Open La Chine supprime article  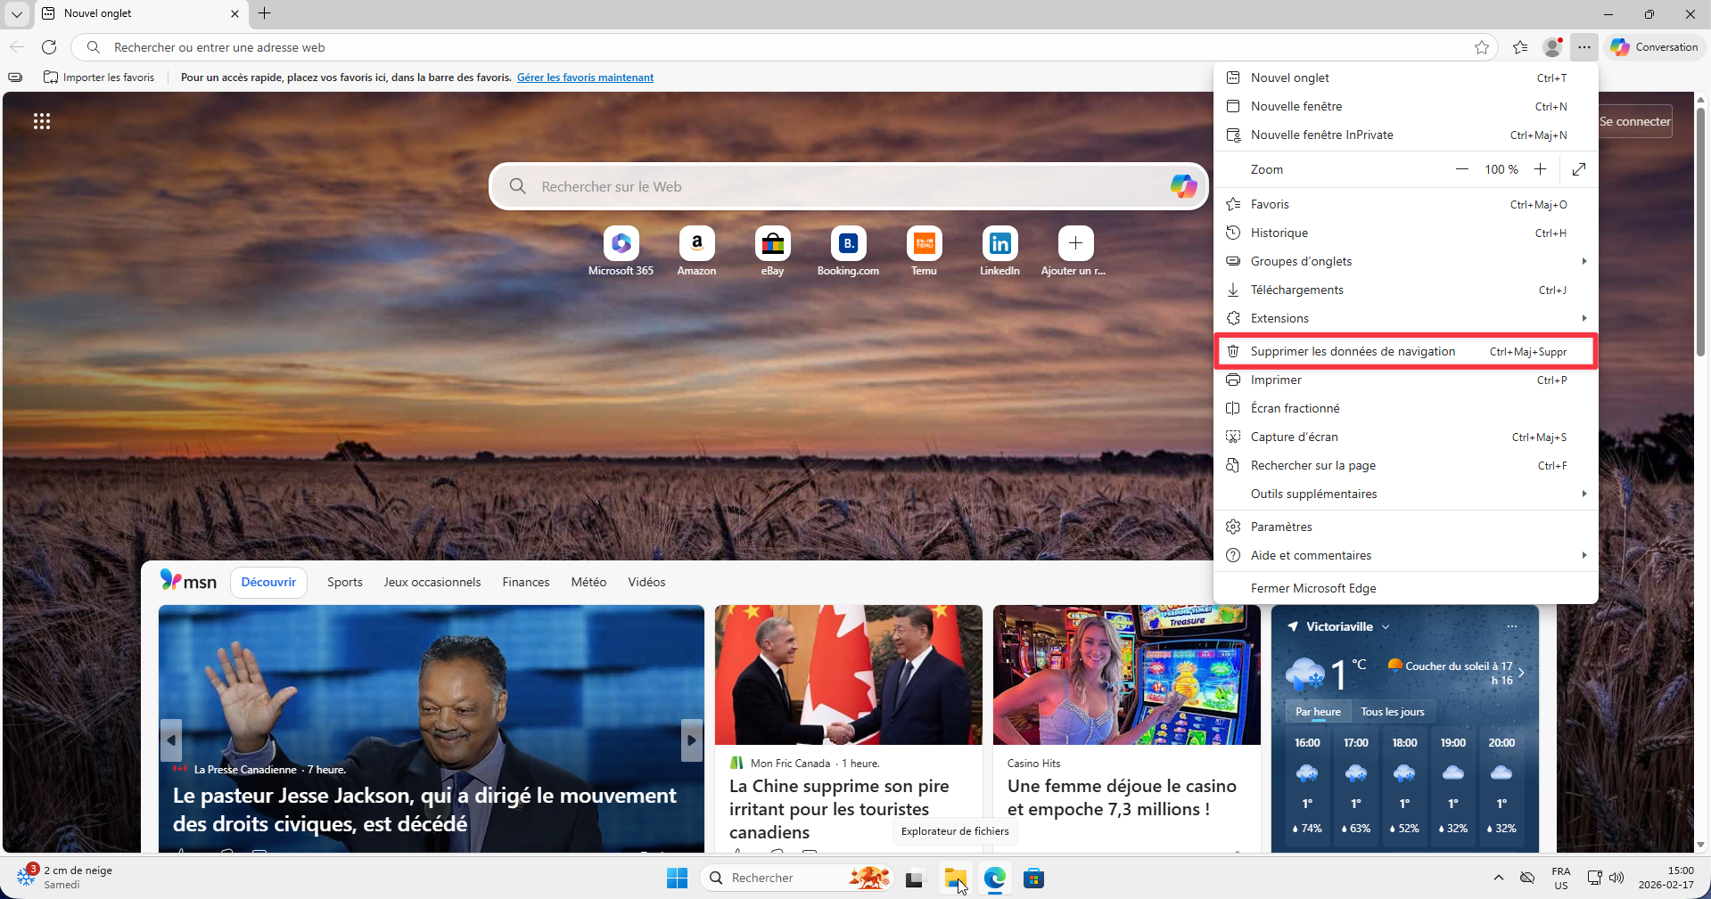tap(839, 809)
